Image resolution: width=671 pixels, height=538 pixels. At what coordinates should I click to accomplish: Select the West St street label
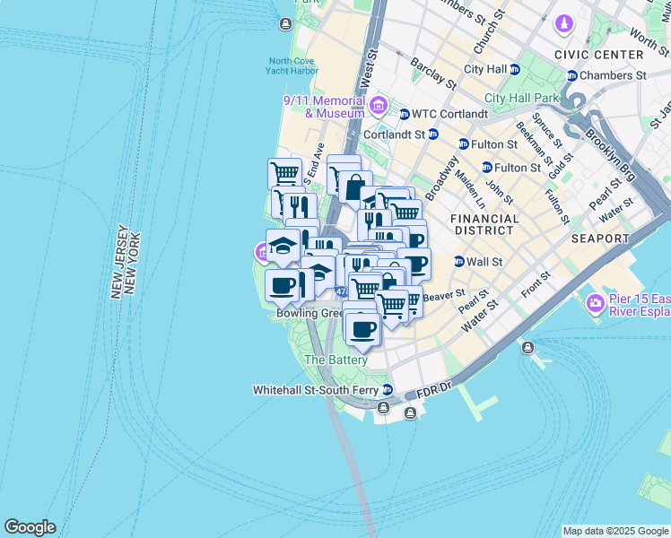pos(369,68)
